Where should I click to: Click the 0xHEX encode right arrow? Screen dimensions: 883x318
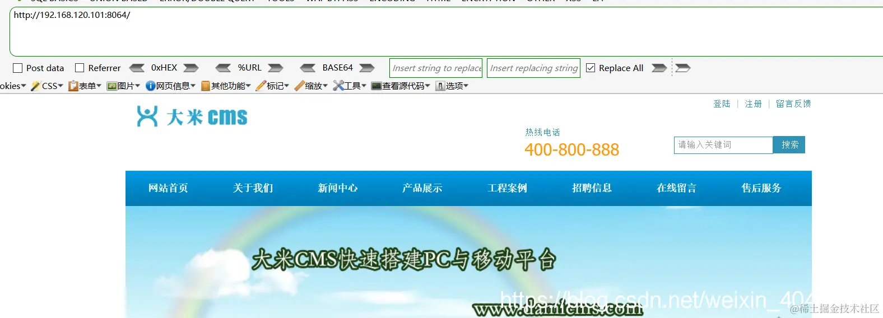191,68
